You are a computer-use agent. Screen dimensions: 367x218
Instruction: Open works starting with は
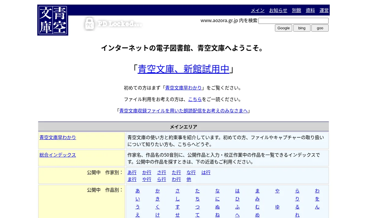point(237,191)
